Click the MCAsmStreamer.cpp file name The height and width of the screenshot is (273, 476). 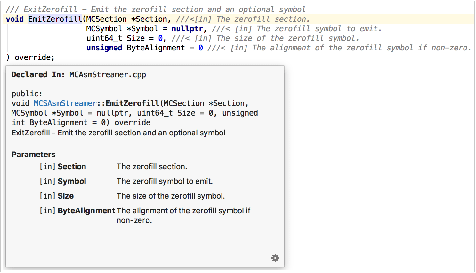108,74
